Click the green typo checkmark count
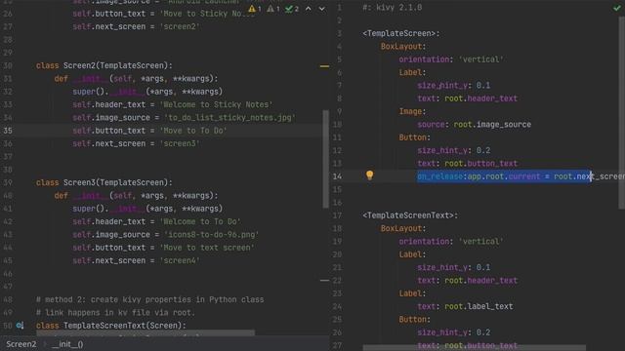This screenshot has width=625, height=351. click(x=292, y=9)
